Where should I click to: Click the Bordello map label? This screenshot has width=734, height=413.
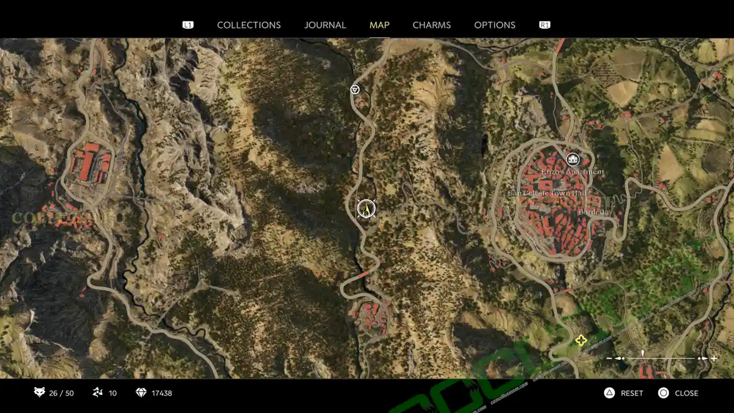point(593,212)
